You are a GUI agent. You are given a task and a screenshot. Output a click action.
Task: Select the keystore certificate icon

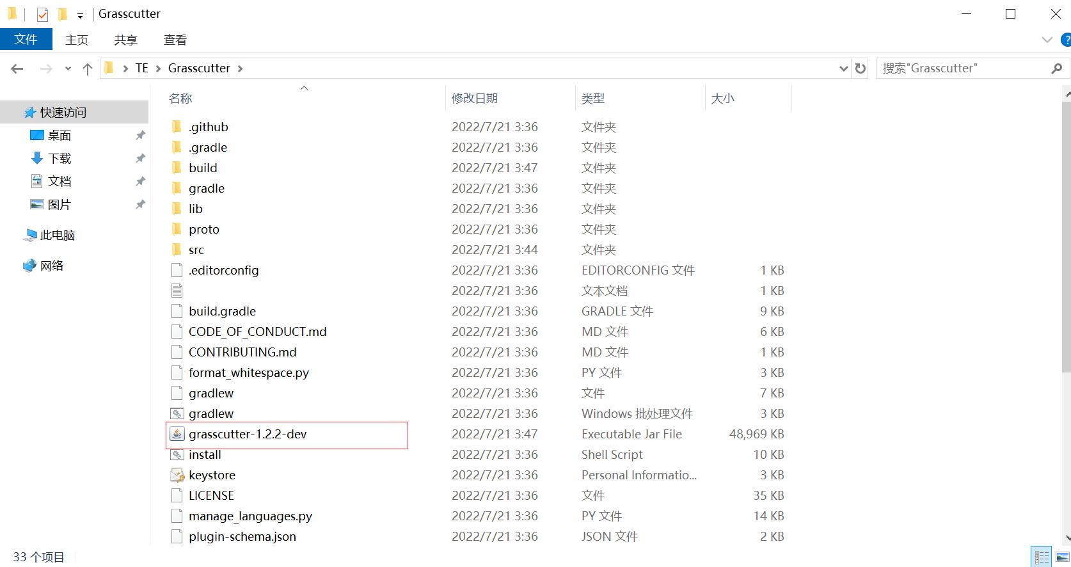(x=177, y=475)
